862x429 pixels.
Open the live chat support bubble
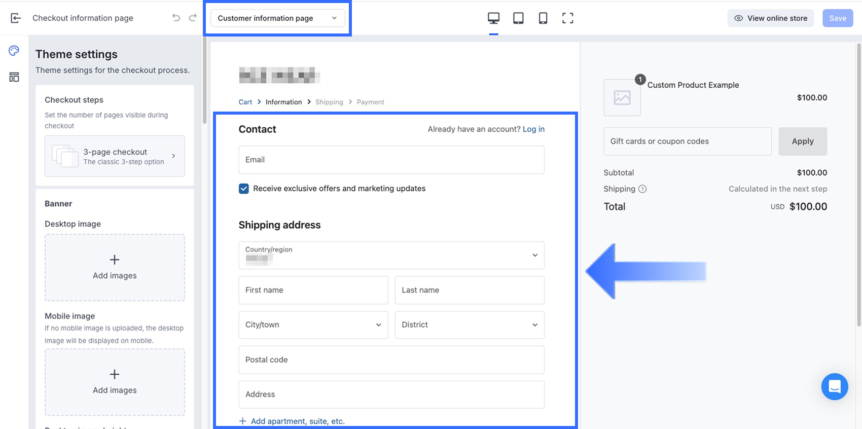click(x=834, y=386)
